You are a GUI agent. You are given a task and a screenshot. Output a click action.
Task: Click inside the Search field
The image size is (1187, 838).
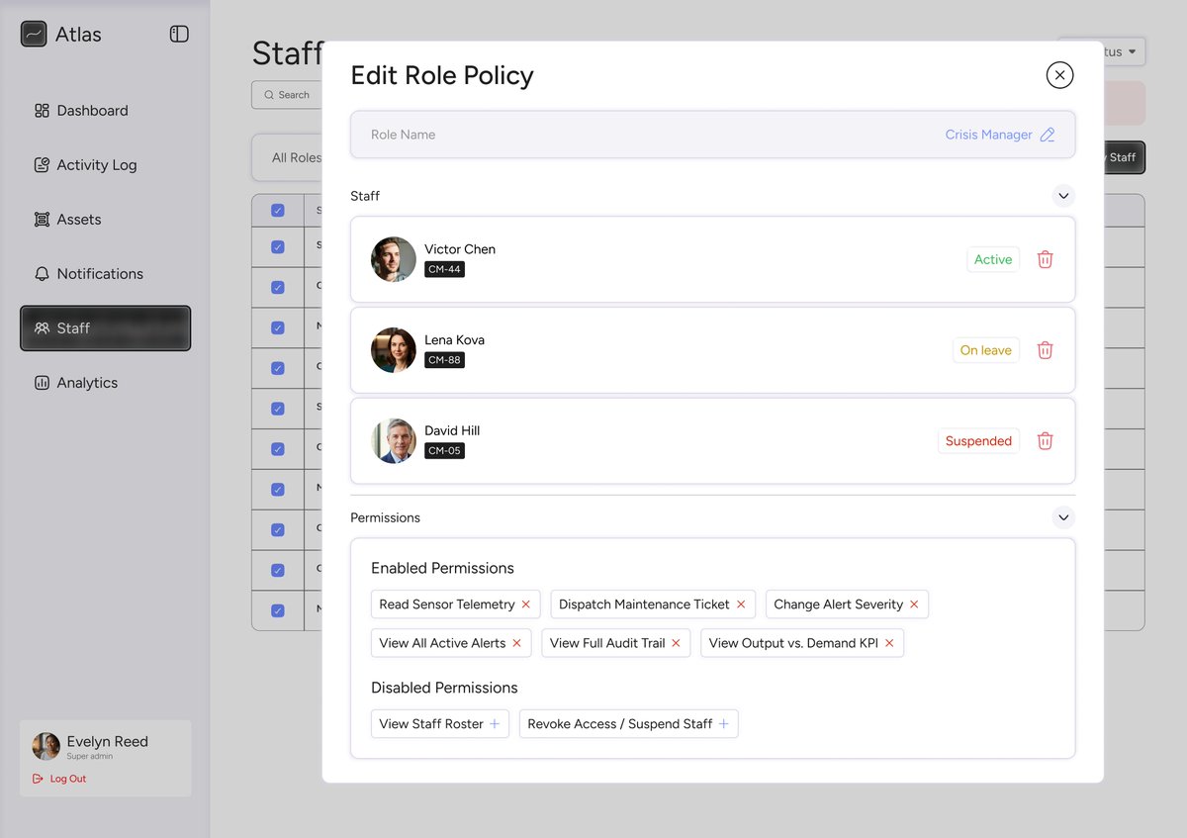(x=292, y=94)
